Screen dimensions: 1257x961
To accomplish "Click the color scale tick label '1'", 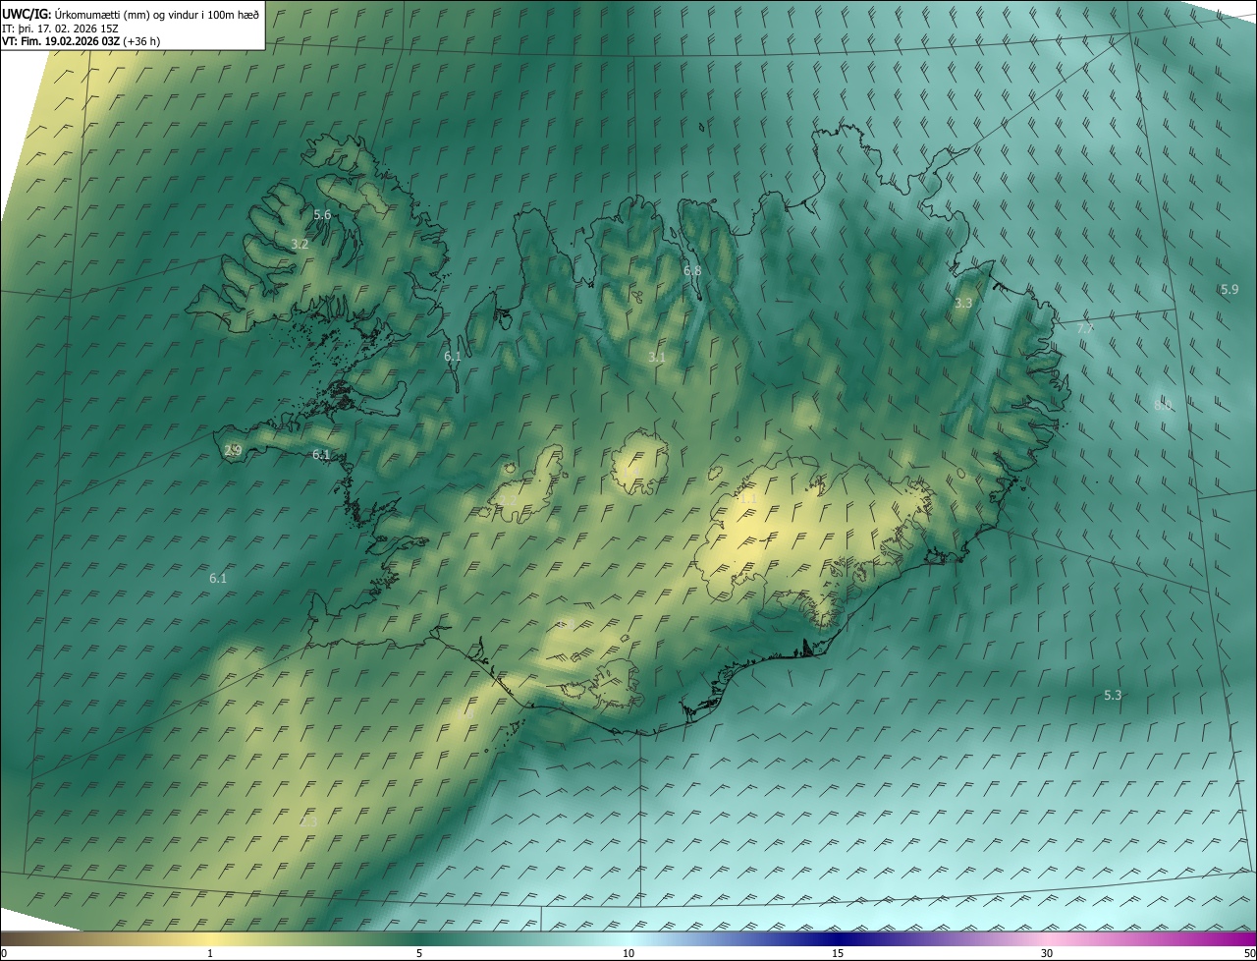I will 210,953.
